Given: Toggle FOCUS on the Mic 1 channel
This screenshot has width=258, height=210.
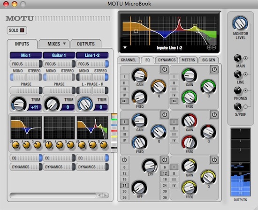Looking at the screenshot, I should [x=26, y=64].
